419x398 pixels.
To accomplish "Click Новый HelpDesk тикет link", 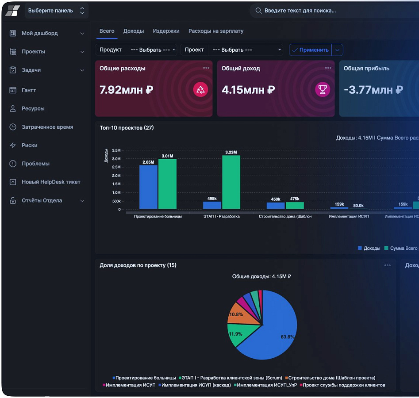I will tap(51, 182).
